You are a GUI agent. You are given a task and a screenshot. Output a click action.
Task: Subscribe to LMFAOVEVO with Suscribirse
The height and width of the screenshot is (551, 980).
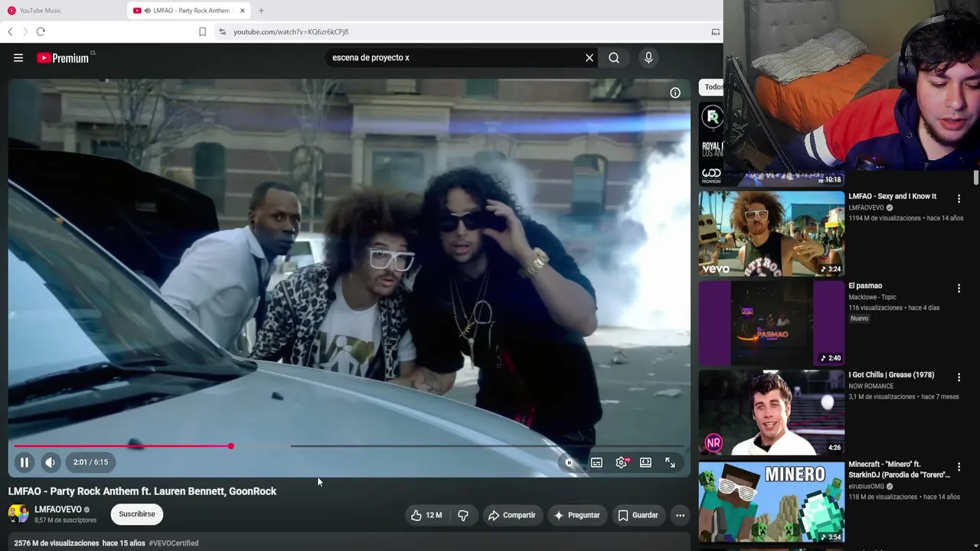(x=137, y=514)
